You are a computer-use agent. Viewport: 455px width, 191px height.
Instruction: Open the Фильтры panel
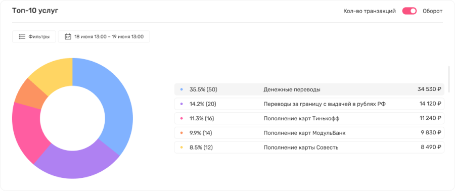tap(34, 37)
